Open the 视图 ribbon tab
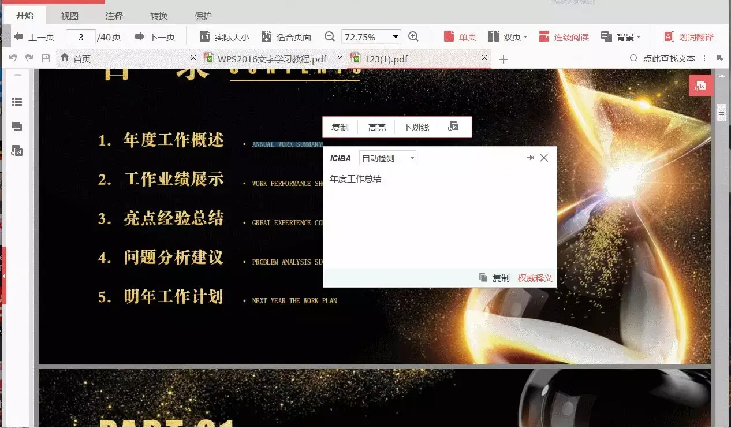Screen dimensions: 731x428 pos(70,16)
